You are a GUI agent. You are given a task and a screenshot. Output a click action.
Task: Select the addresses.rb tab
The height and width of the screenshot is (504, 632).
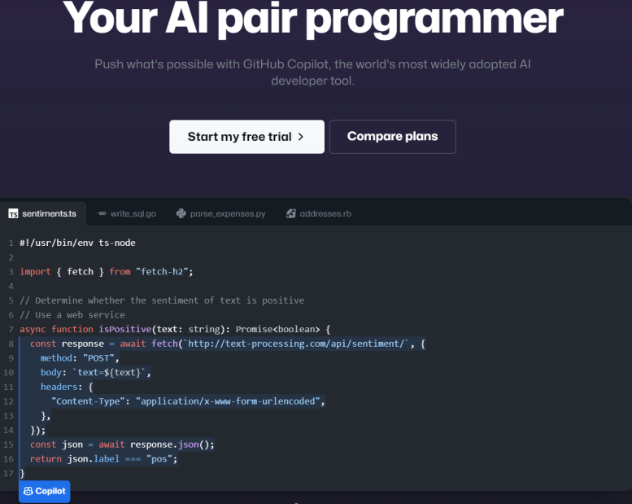pyautogui.click(x=318, y=214)
